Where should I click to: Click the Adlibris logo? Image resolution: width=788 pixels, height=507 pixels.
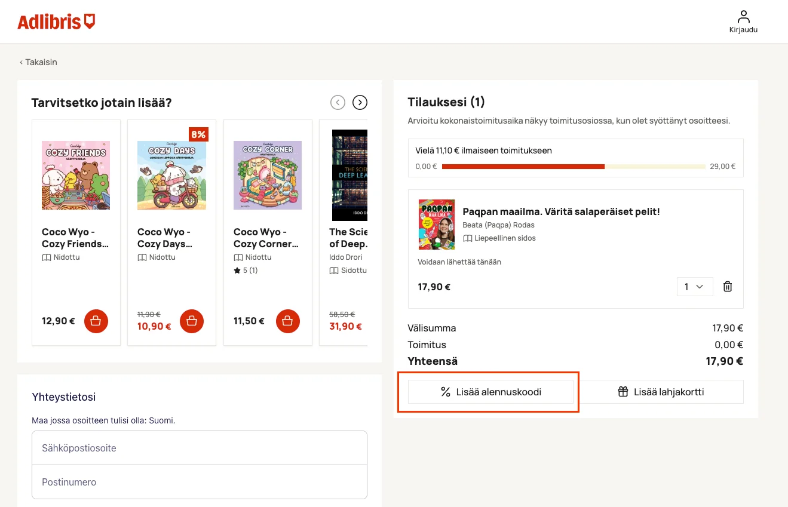pos(56,22)
